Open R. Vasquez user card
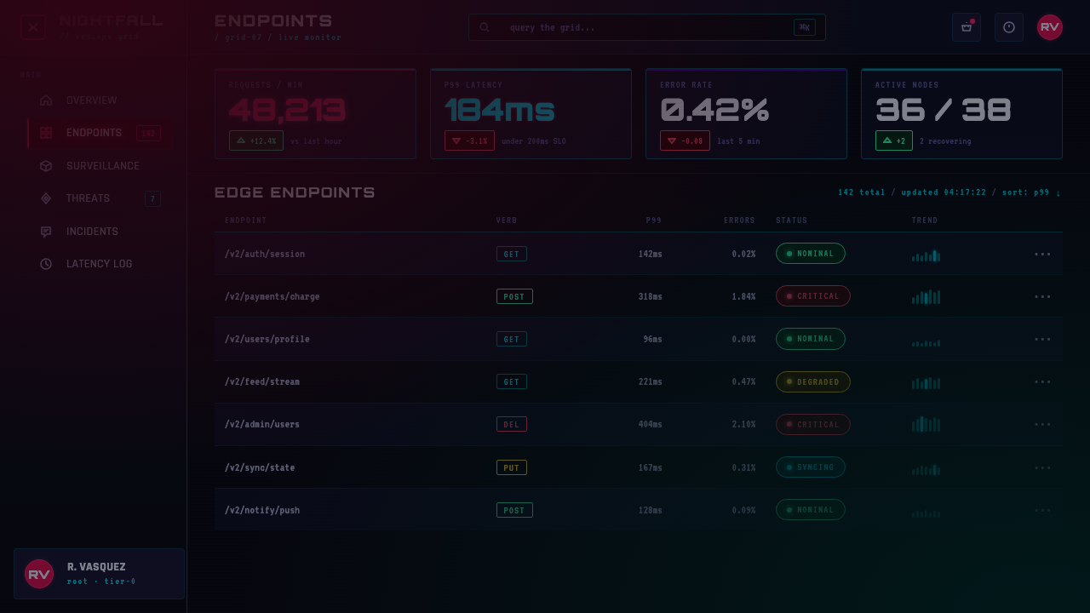Image resolution: width=1090 pixels, height=613 pixels. pyautogui.click(x=100, y=574)
